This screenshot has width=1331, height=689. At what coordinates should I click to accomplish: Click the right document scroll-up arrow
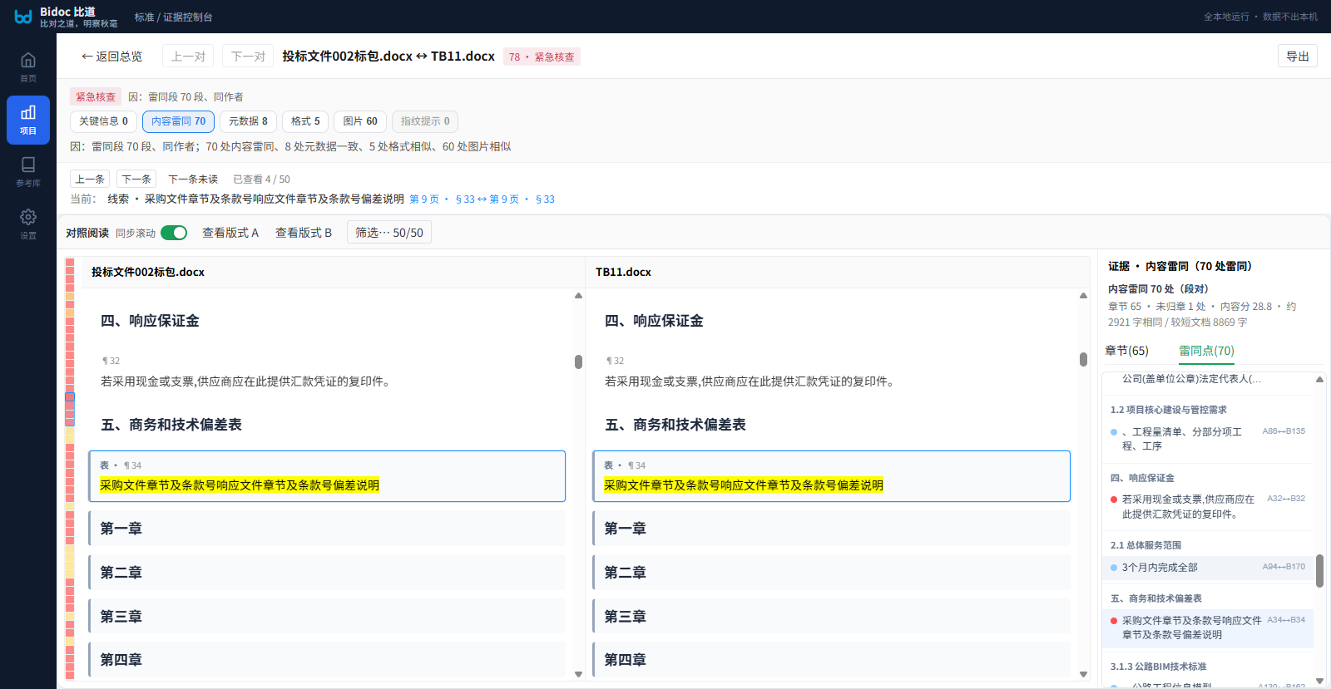pos(1083,296)
